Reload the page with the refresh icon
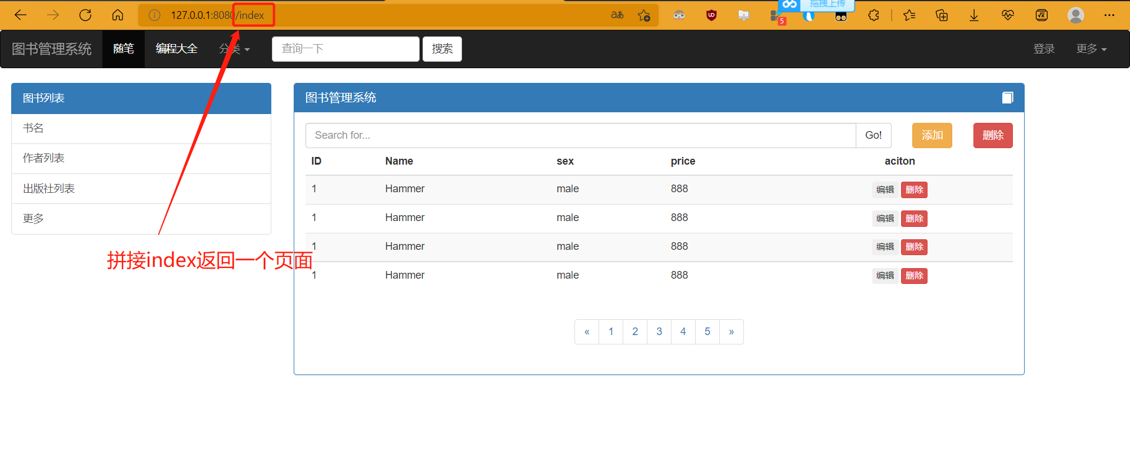The height and width of the screenshot is (465, 1130). tap(85, 15)
